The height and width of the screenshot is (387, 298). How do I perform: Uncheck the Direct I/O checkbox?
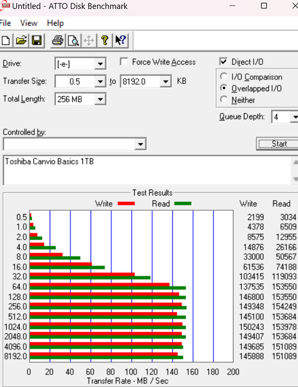(223, 61)
